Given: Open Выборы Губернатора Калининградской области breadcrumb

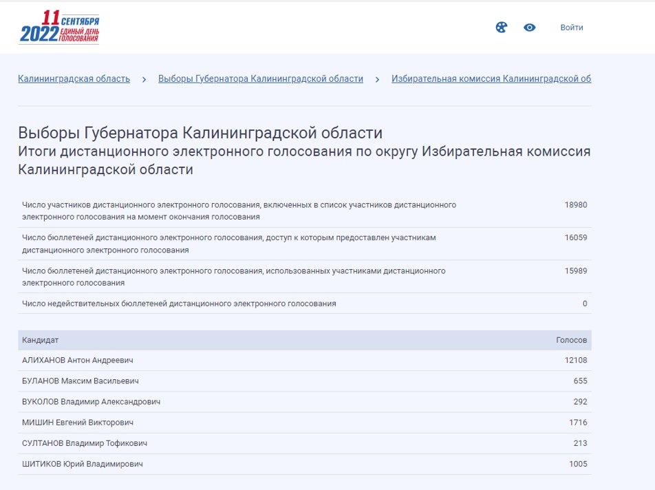Looking at the screenshot, I should pyautogui.click(x=261, y=79).
